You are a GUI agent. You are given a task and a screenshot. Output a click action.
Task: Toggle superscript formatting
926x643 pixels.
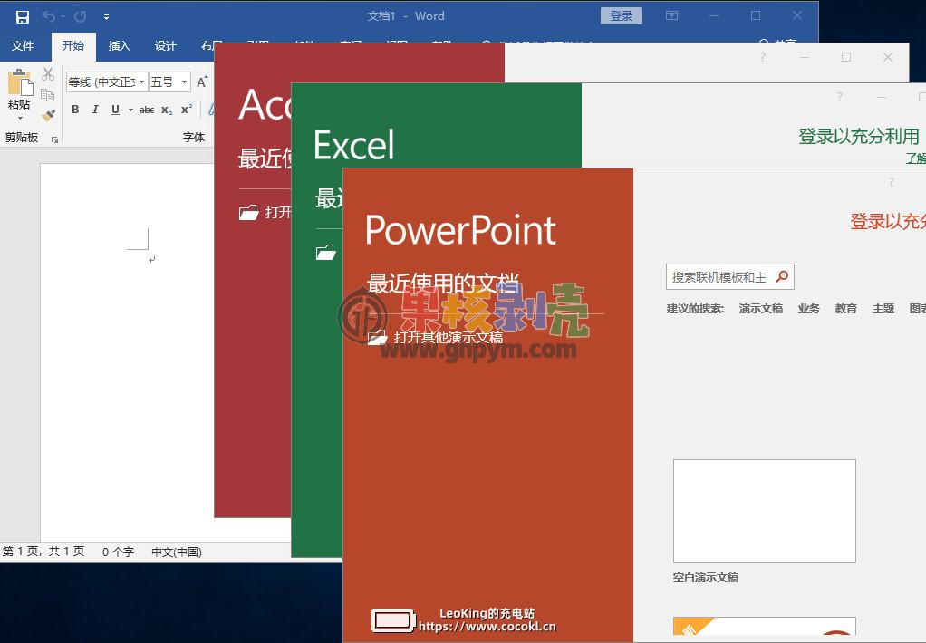(x=187, y=110)
